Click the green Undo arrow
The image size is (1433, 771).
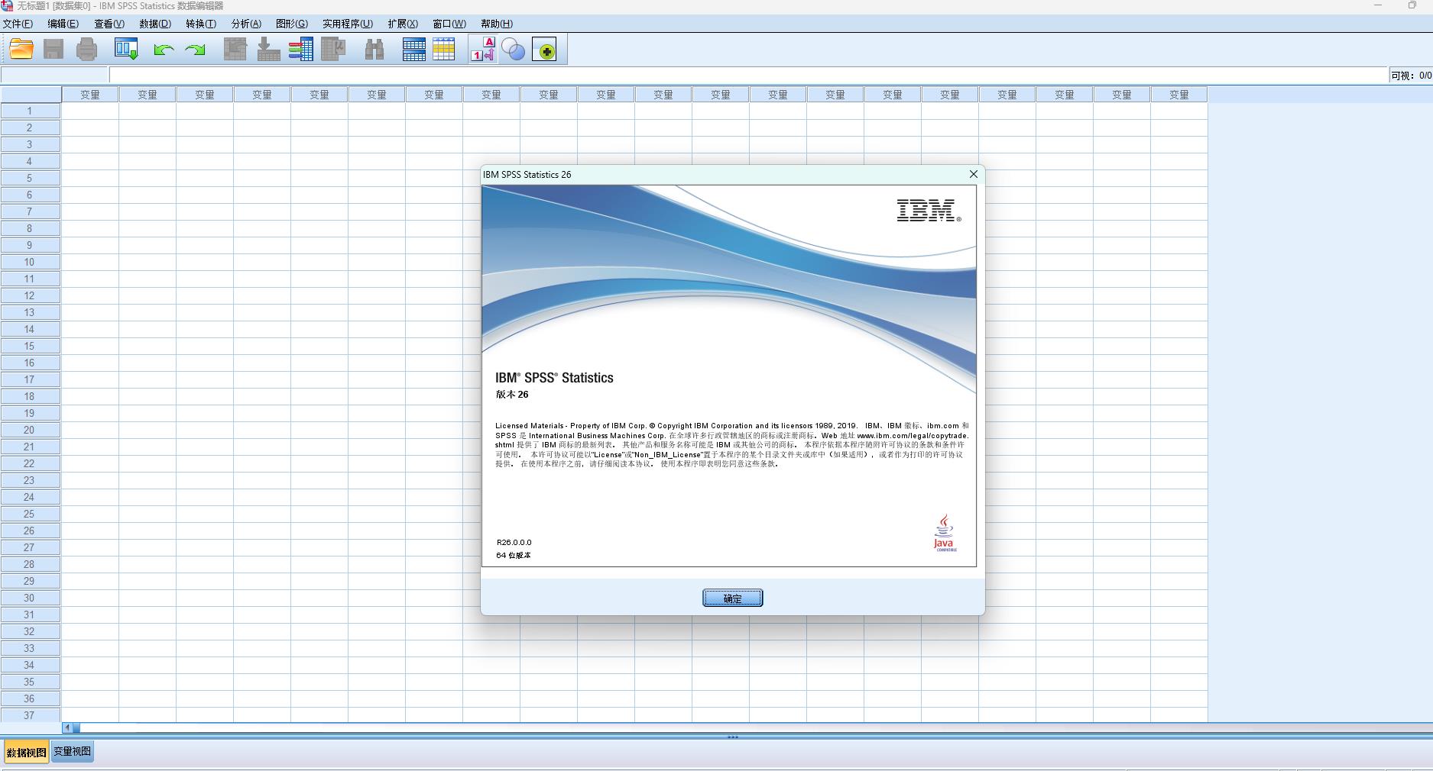(x=164, y=50)
